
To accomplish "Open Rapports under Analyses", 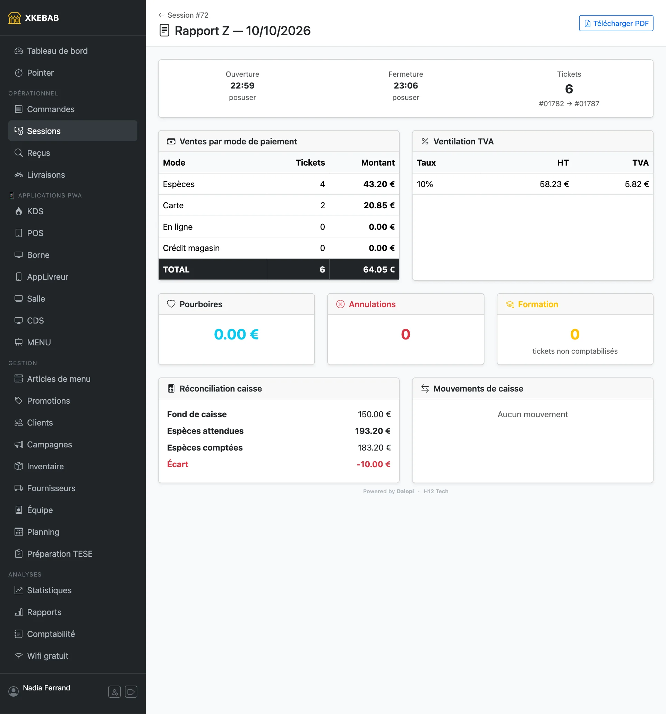I will click(73, 612).
